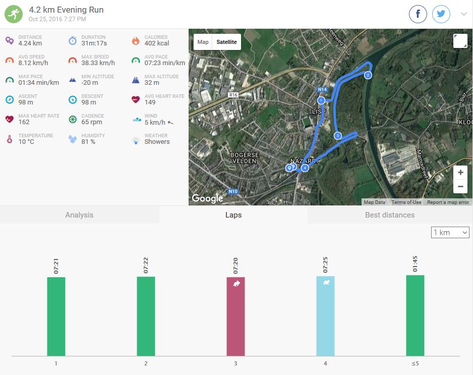Switch to the standard Map view

(x=203, y=42)
